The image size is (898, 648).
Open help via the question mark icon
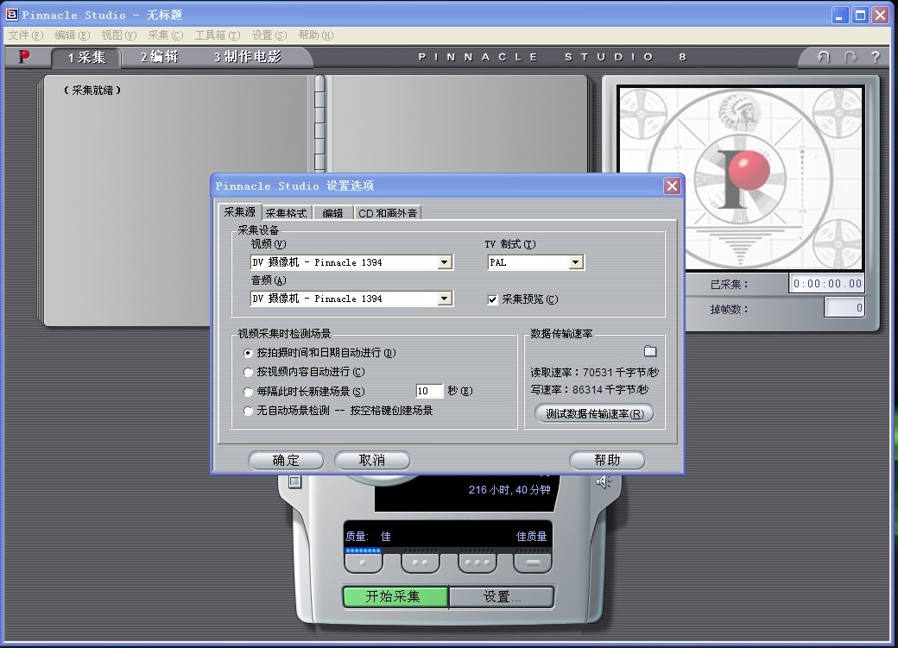pos(876,57)
